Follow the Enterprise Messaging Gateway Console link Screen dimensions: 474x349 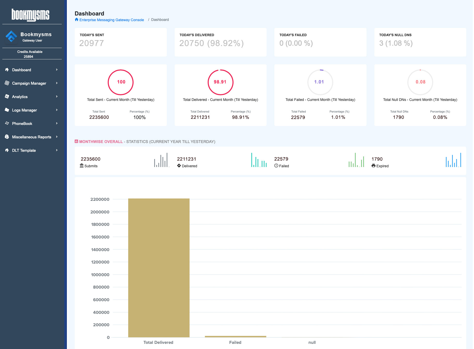(x=112, y=20)
